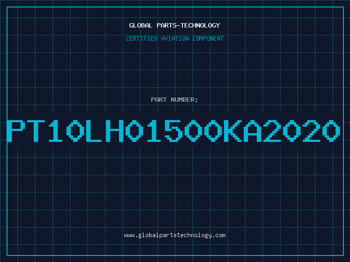This screenshot has width=350, height=262.
Task: Open the www.globalpartstechnology.com link
Action: (175, 235)
